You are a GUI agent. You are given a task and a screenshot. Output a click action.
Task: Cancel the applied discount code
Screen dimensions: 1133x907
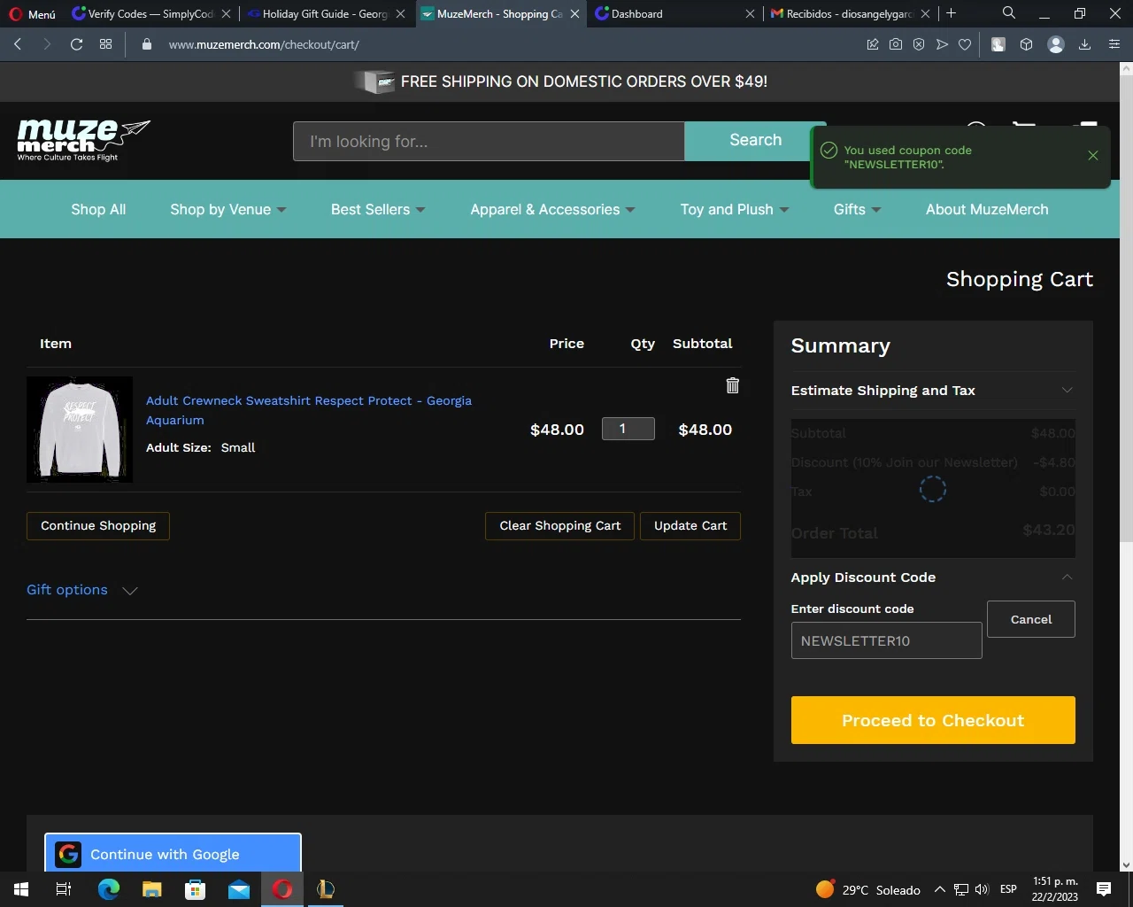(1031, 619)
